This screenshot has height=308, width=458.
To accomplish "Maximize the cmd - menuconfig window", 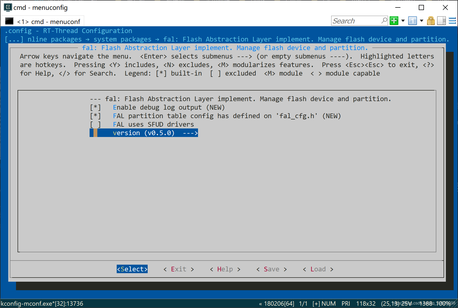I will tap(421, 7).
